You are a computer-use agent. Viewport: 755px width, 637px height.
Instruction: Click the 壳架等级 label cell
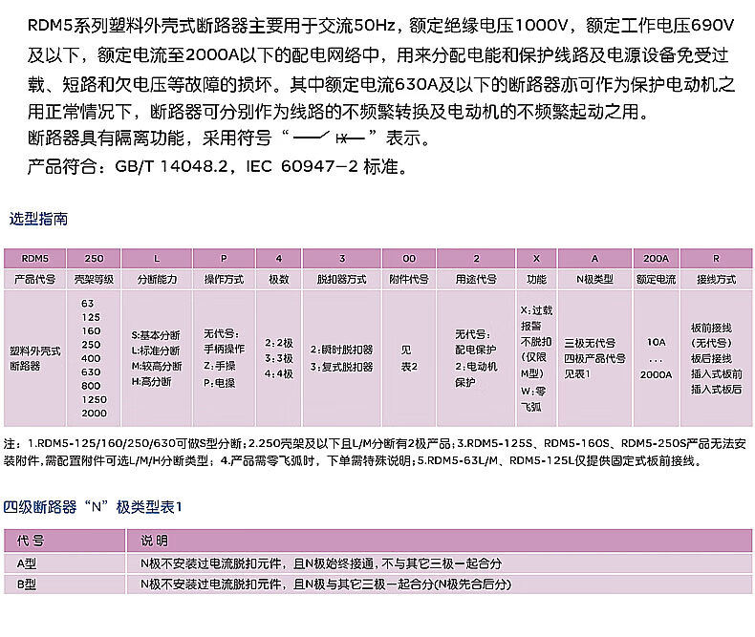pyautogui.click(x=95, y=280)
